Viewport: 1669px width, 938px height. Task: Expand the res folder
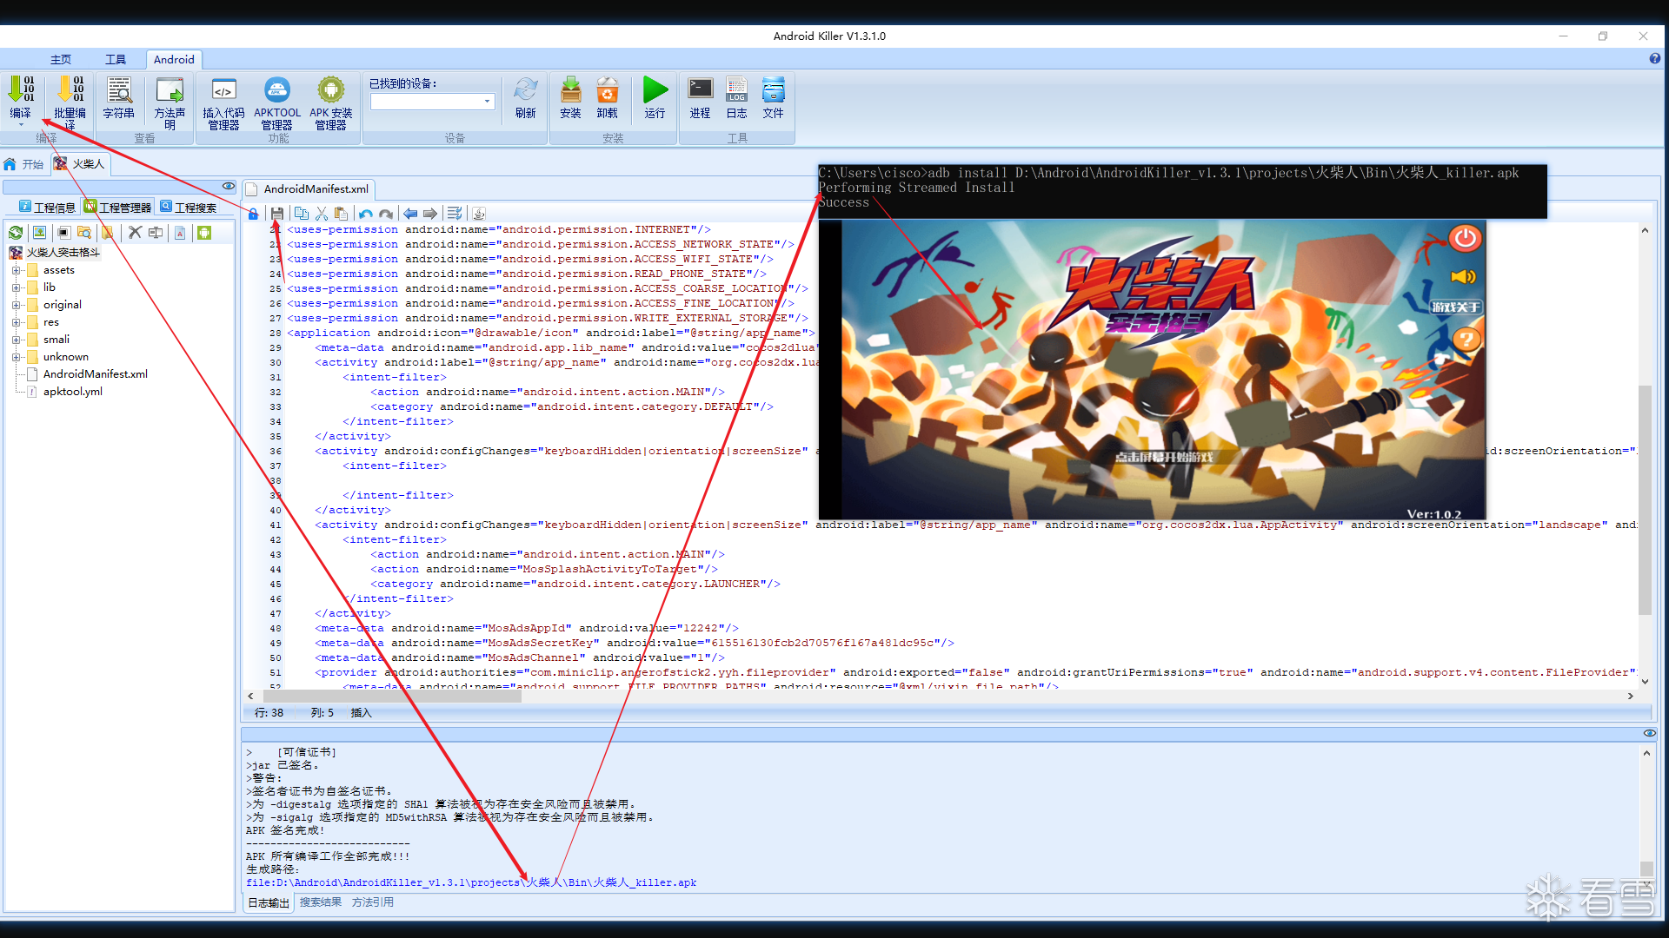[x=17, y=322]
